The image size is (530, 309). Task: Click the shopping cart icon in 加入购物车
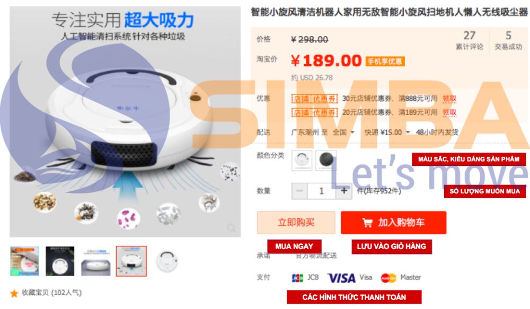(367, 223)
